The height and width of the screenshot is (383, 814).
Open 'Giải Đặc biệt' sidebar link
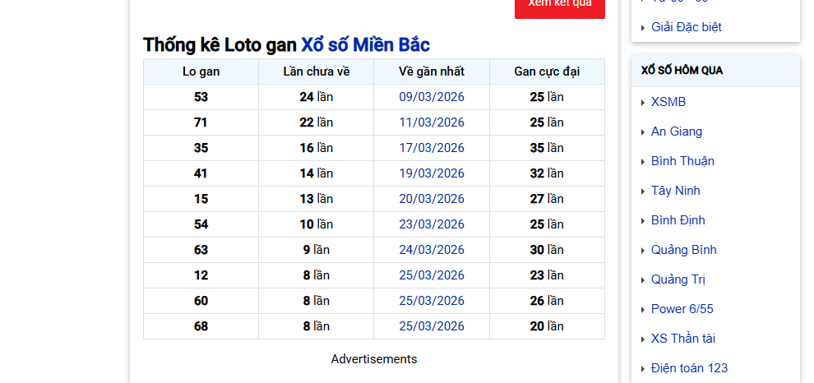(686, 27)
